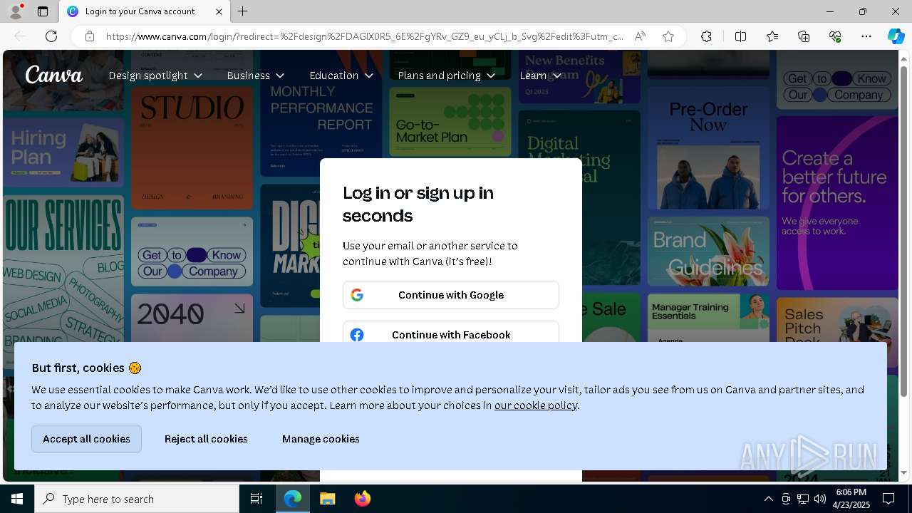Screen dimensions: 912x513
Task: Open our cookie policy link
Action: pyautogui.click(x=536, y=405)
